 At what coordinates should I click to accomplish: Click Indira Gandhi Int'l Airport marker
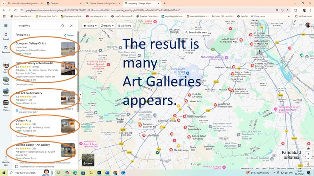point(188,73)
